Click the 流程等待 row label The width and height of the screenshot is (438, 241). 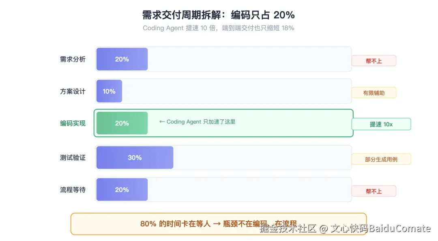coord(73,190)
